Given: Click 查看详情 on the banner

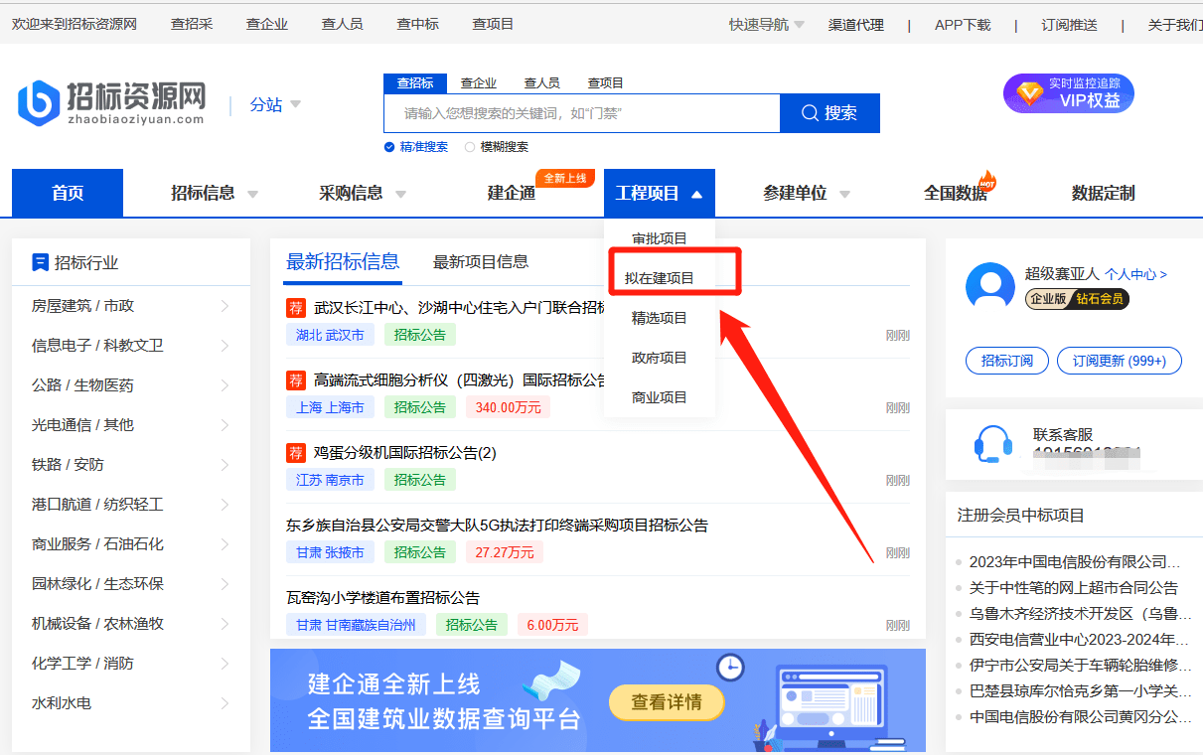Looking at the screenshot, I should tap(667, 702).
